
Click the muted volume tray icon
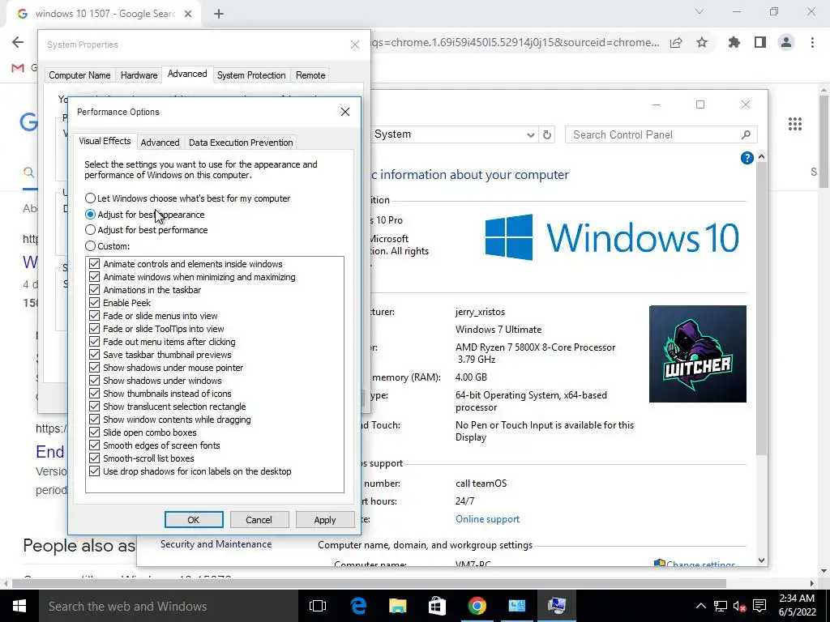click(739, 606)
